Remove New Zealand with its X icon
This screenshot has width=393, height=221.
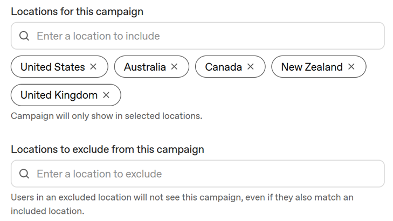(x=351, y=67)
